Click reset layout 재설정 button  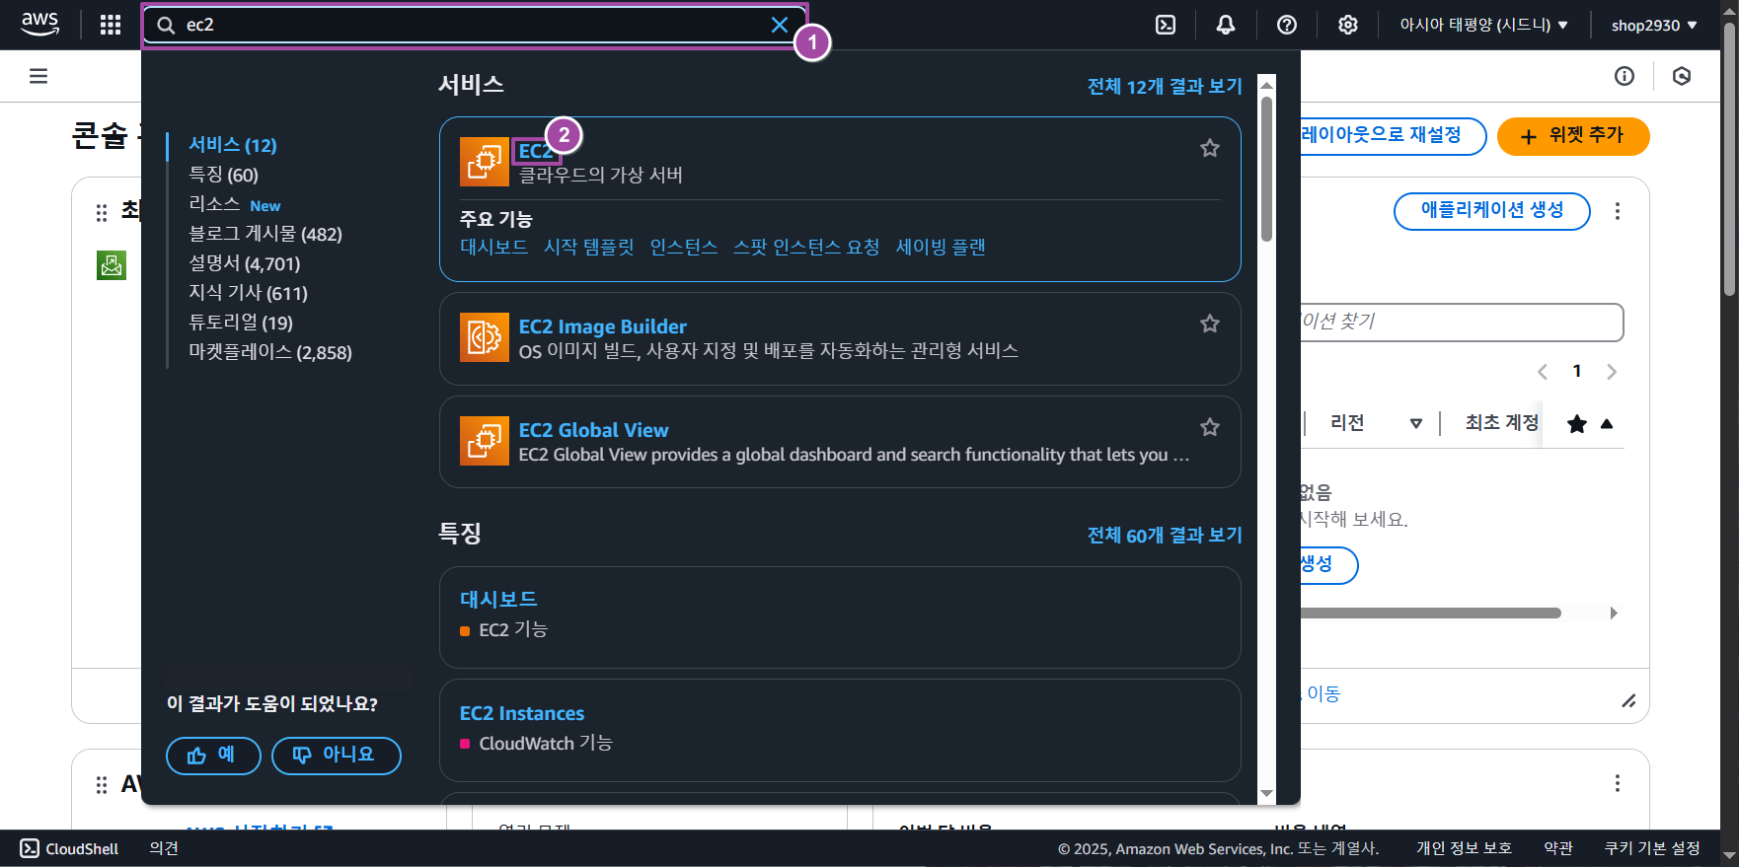click(x=1392, y=136)
